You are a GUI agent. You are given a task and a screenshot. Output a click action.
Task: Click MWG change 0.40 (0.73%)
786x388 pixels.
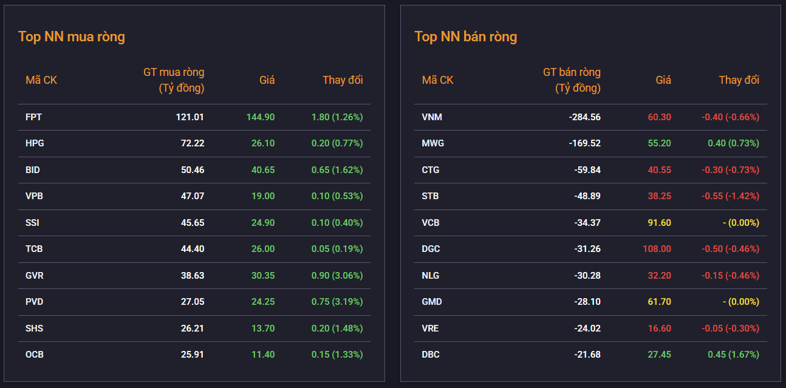[x=733, y=143]
